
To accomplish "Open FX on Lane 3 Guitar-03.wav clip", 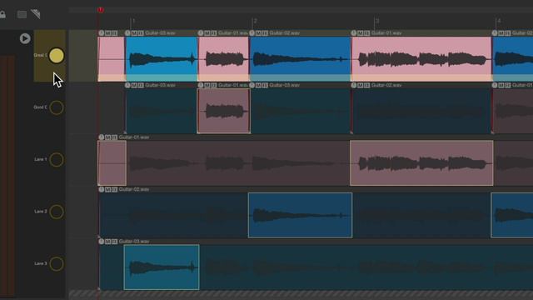I will click(x=114, y=242).
